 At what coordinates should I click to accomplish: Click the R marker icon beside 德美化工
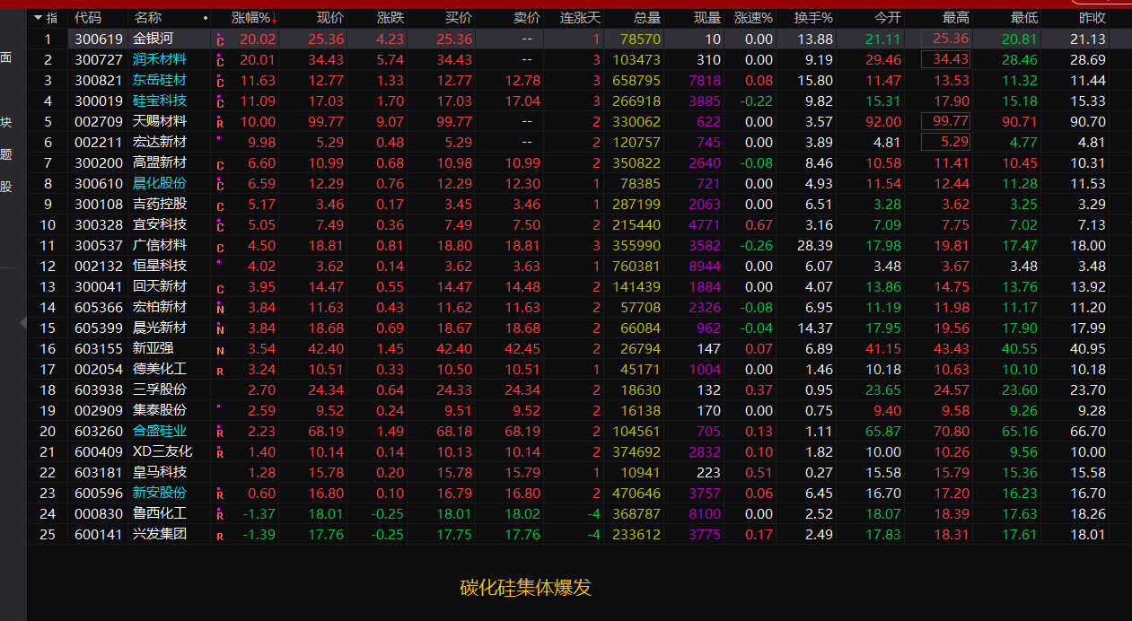coord(220,370)
